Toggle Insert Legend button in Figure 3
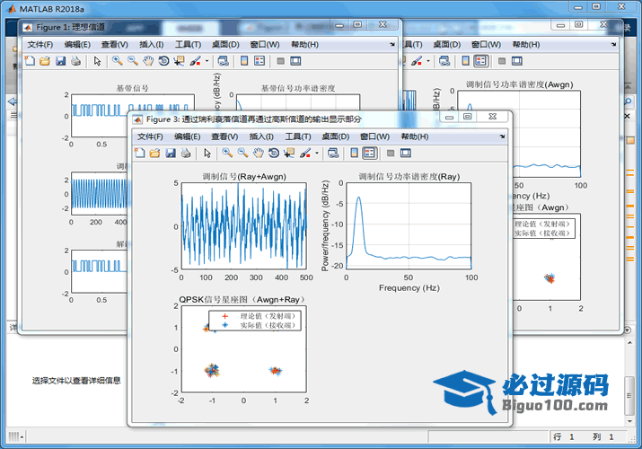Image resolution: width=642 pixels, height=449 pixels. coord(369,154)
